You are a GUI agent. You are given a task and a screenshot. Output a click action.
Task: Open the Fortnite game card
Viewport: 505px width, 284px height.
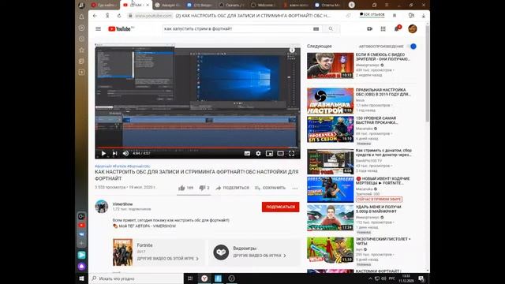coord(159,252)
